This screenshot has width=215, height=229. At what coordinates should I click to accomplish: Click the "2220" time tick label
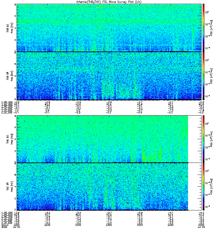click(x=47, y=225)
